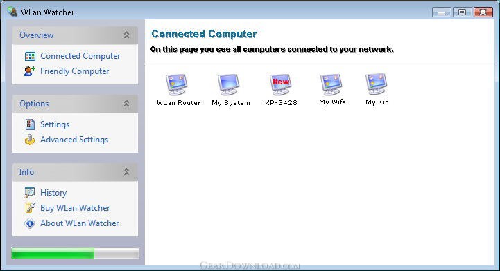Click the About WLan Watcher info icon
The height and width of the screenshot is (271, 500).
(30, 223)
